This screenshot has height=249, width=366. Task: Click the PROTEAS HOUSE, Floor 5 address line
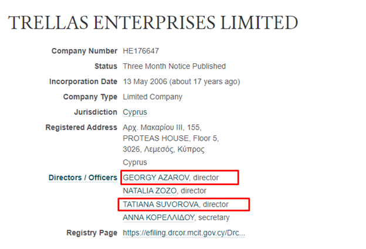(x=171, y=138)
